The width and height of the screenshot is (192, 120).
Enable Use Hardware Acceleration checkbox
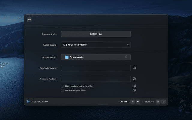point(62,86)
